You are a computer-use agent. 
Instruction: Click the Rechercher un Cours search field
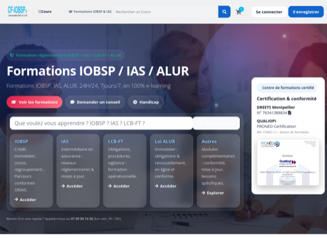point(165,11)
